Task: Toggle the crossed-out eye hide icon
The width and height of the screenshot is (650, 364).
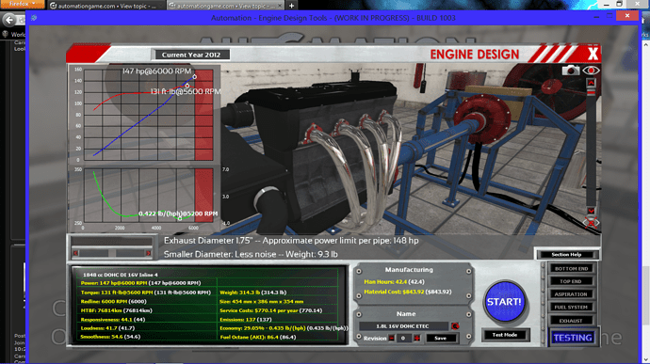Action: coord(592,223)
